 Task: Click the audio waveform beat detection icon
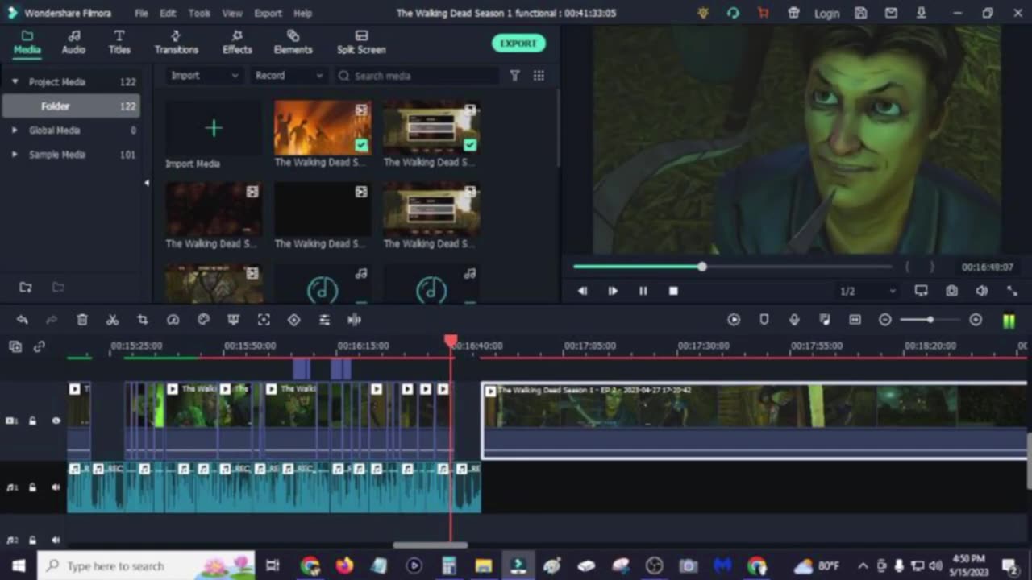pyautogui.click(x=354, y=320)
